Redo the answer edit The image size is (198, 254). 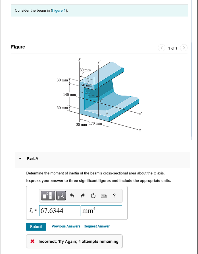[82, 196]
